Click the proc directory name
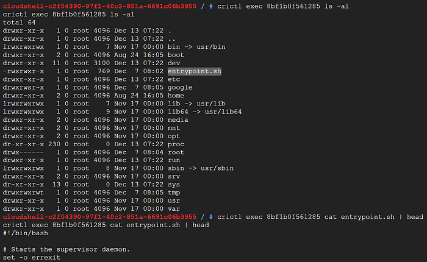Screen dimensions: 427x262 coord(176,144)
